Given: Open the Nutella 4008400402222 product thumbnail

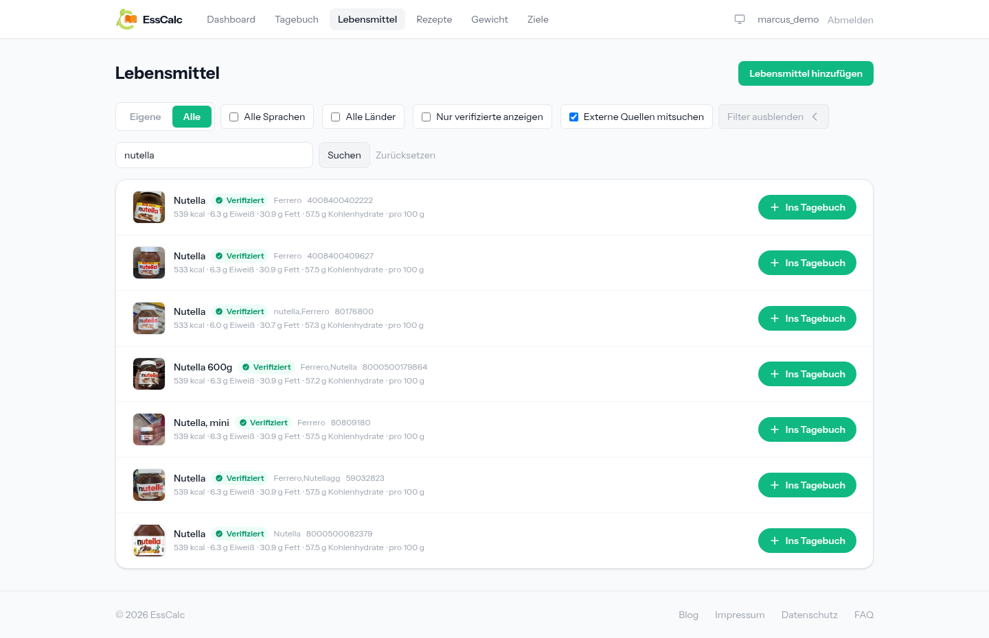Looking at the screenshot, I should [149, 207].
